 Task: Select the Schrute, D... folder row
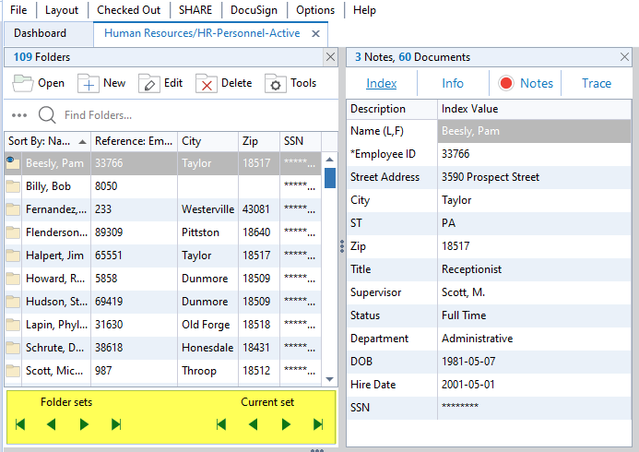coord(163,348)
